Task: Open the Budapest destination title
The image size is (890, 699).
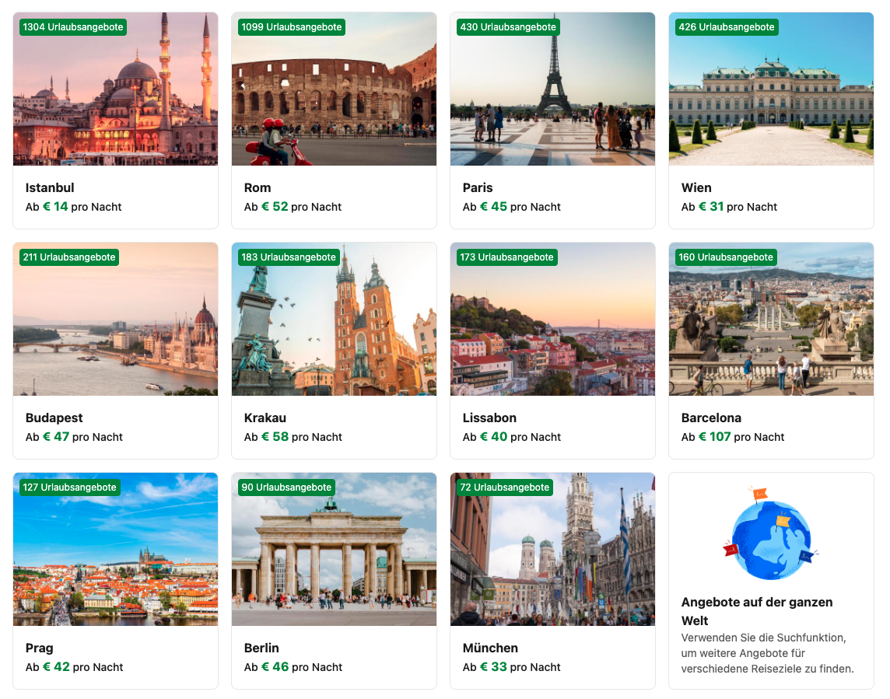Action: (x=54, y=418)
